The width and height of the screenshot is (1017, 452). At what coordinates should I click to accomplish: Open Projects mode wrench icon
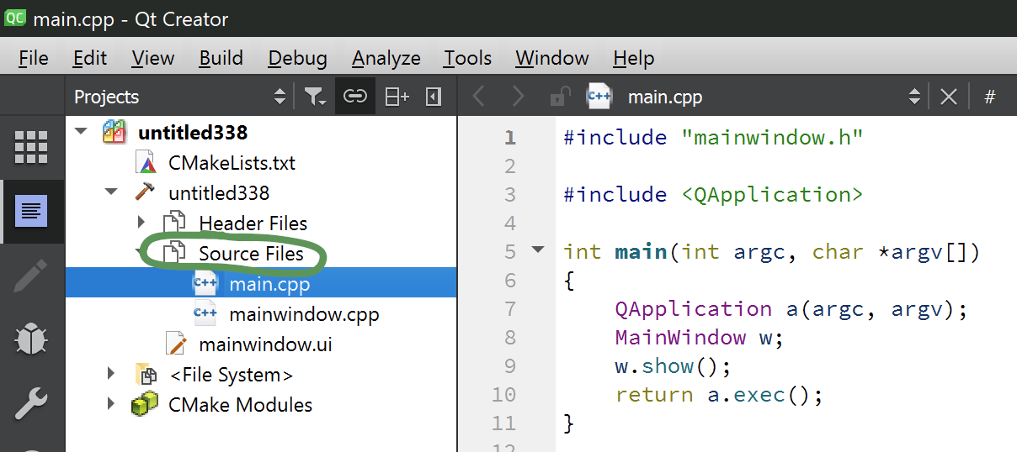click(31, 405)
